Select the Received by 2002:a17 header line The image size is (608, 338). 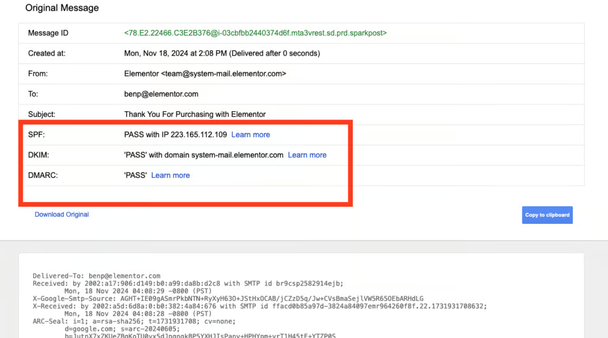(188, 284)
